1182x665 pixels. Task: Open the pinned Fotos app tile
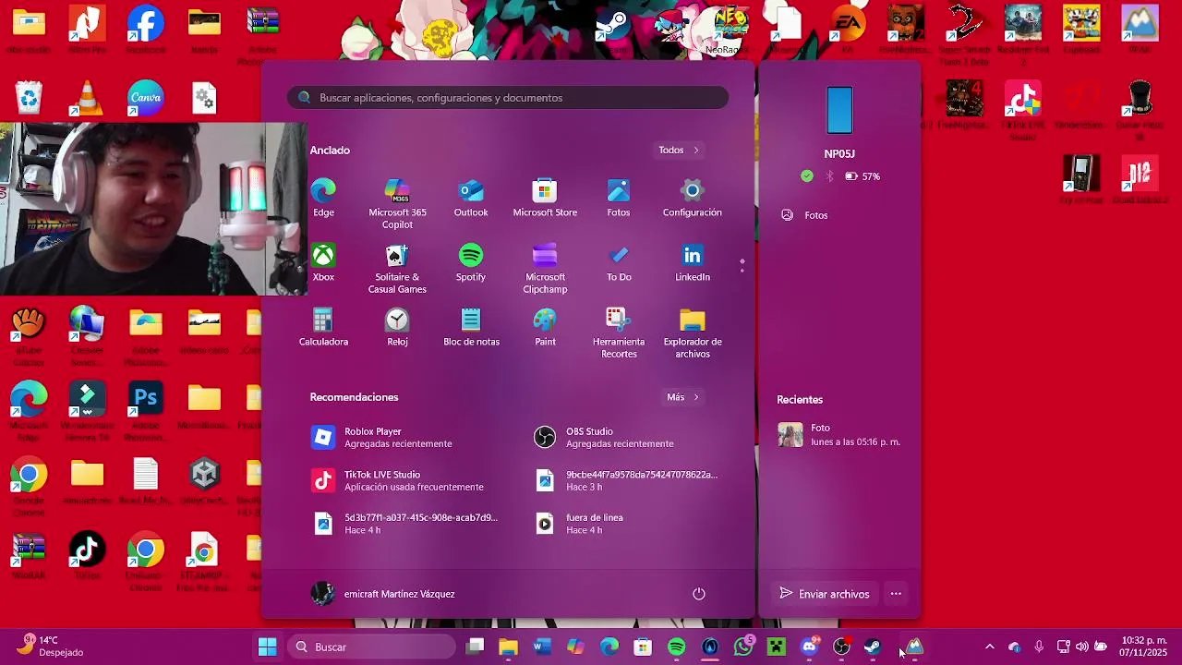coord(619,199)
